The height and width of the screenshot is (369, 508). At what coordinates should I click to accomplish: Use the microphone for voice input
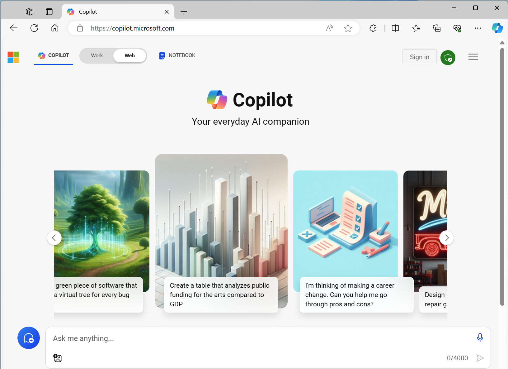pos(480,337)
